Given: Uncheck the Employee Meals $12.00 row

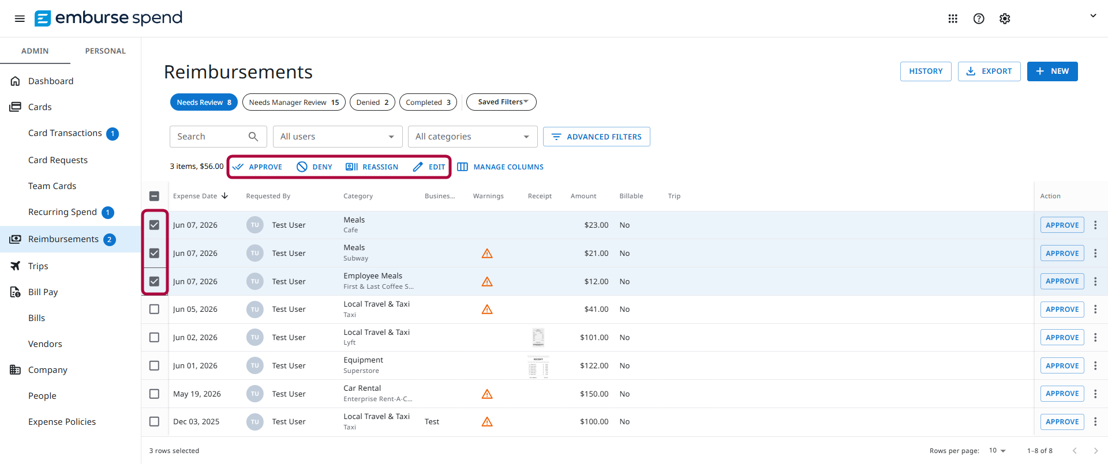Looking at the screenshot, I should (x=154, y=281).
